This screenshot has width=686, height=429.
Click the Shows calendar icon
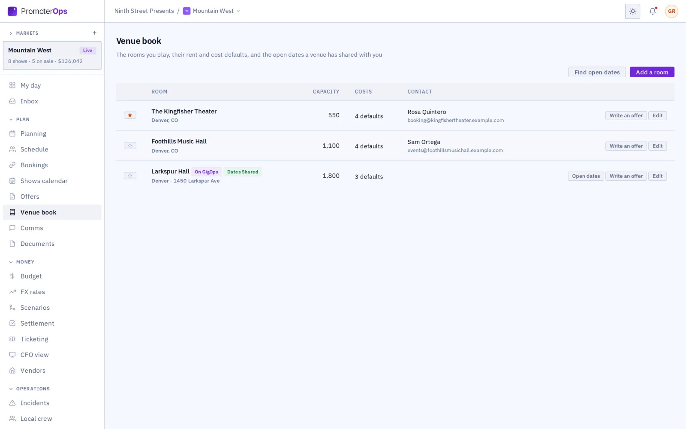click(x=12, y=181)
